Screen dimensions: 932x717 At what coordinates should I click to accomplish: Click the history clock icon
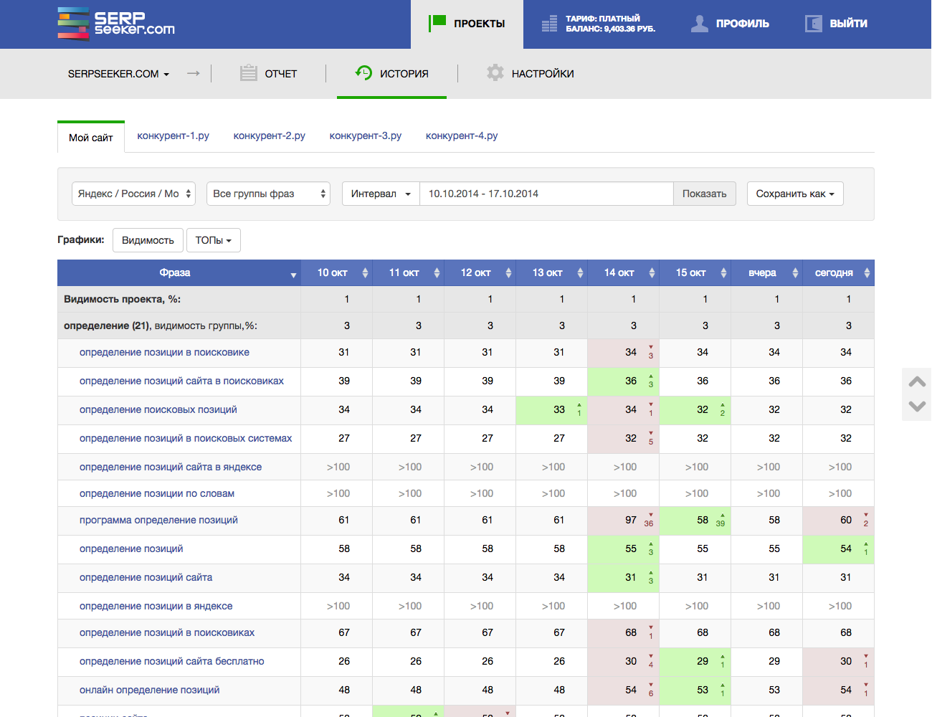[x=364, y=73]
